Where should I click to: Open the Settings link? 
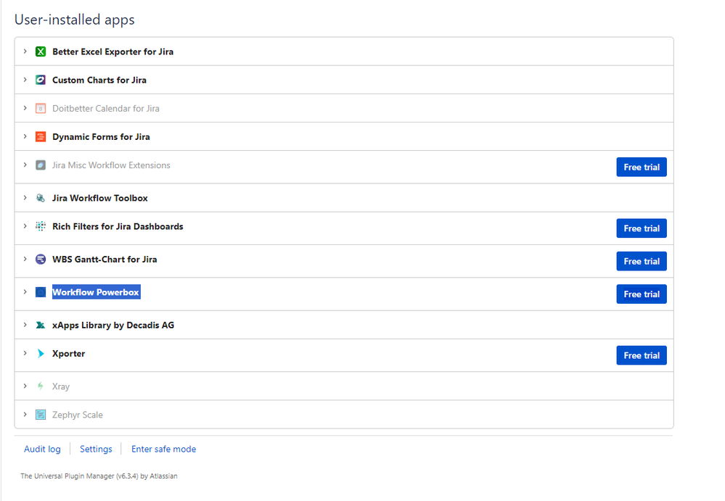[x=96, y=449]
